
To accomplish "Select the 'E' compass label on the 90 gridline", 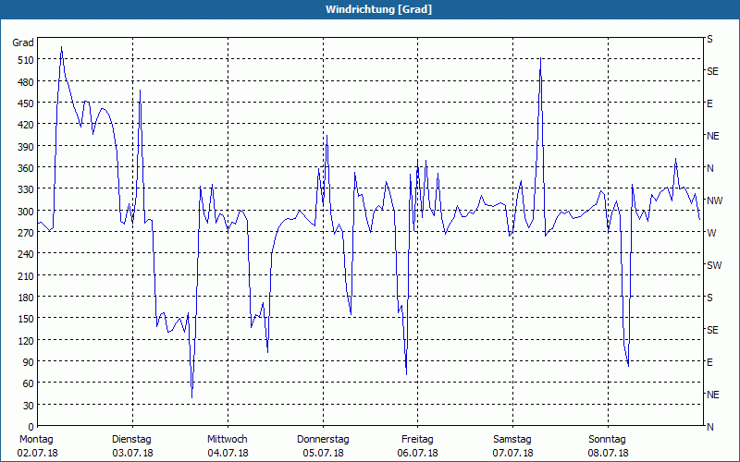I will coord(709,362).
